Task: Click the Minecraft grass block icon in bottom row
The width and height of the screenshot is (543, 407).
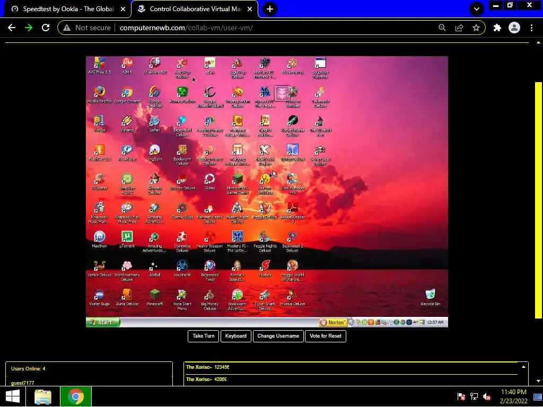Action: click(155, 297)
